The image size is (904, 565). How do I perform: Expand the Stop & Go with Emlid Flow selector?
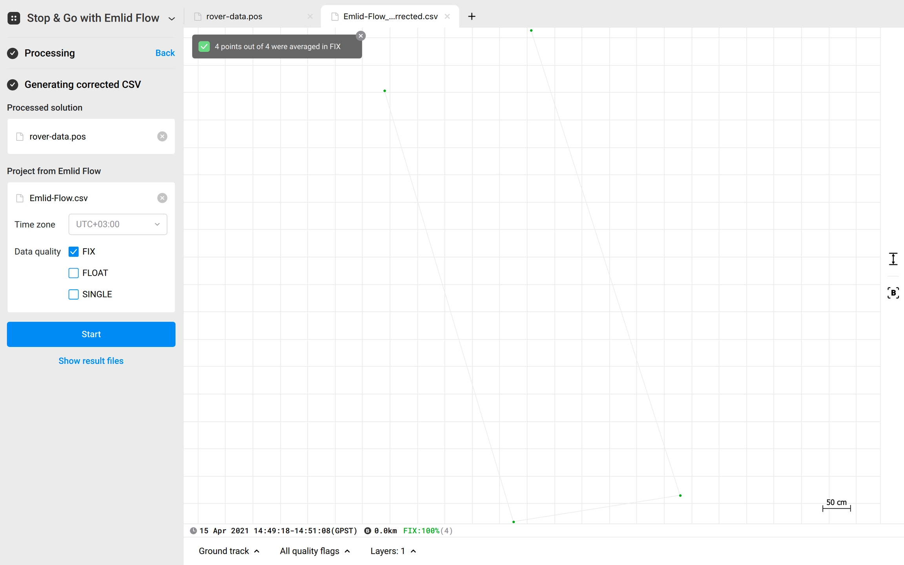pyautogui.click(x=171, y=18)
